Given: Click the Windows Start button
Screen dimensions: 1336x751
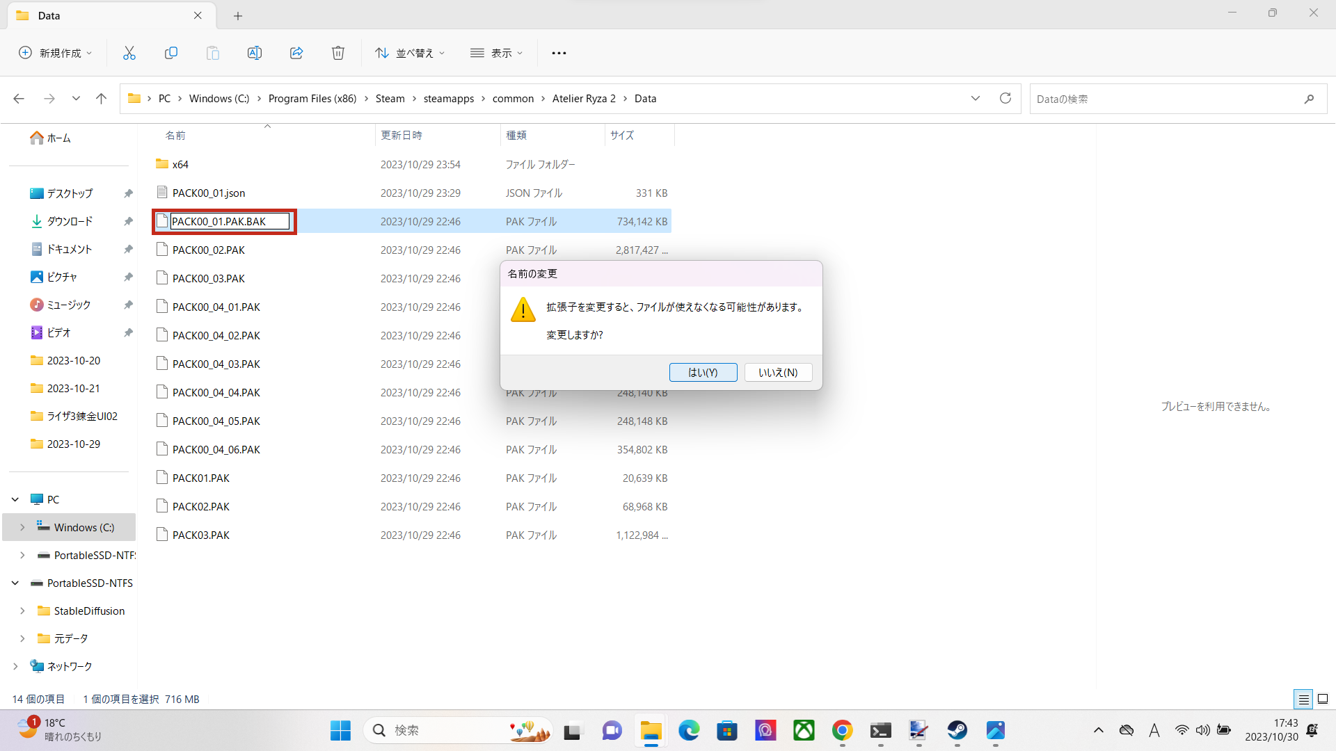Looking at the screenshot, I should 340,730.
